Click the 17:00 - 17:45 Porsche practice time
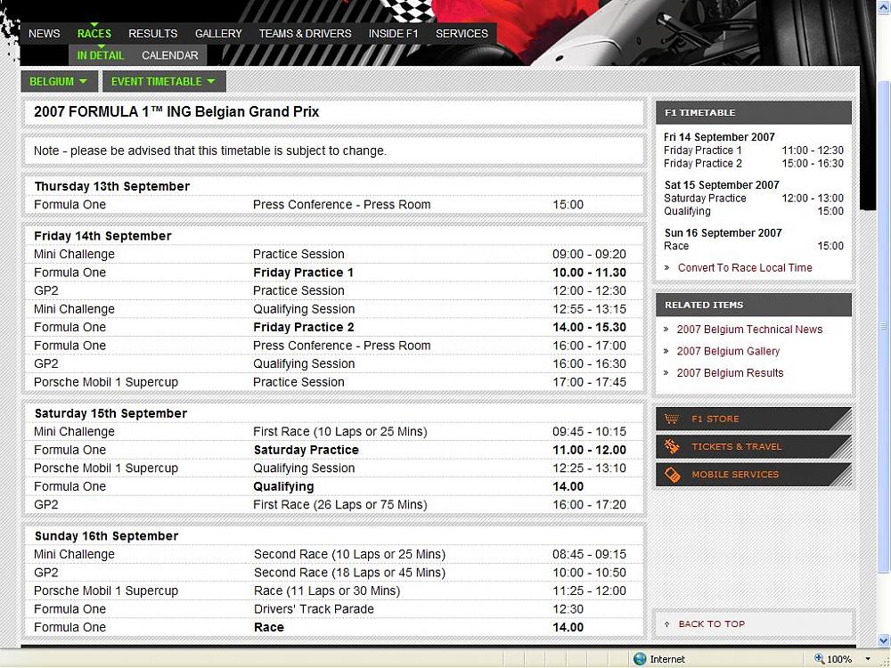Viewport: 891px width, 668px height. point(589,382)
